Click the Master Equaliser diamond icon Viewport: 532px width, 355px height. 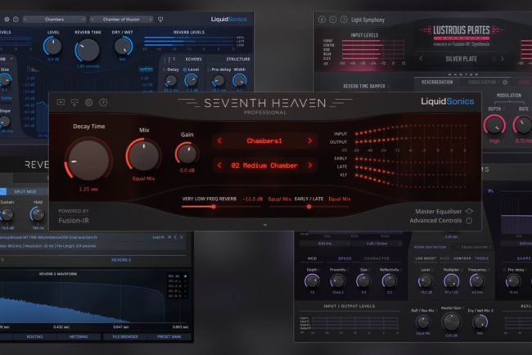coord(469,211)
